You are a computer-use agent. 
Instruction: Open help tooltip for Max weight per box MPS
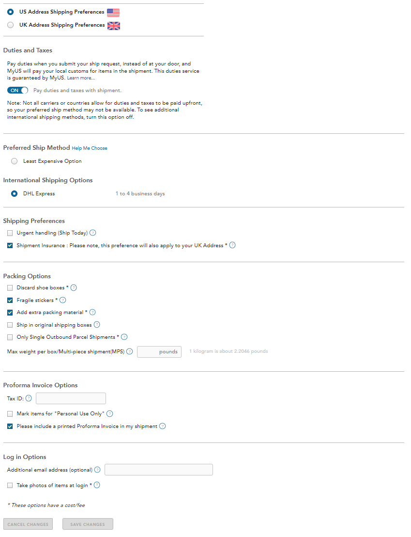point(129,351)
